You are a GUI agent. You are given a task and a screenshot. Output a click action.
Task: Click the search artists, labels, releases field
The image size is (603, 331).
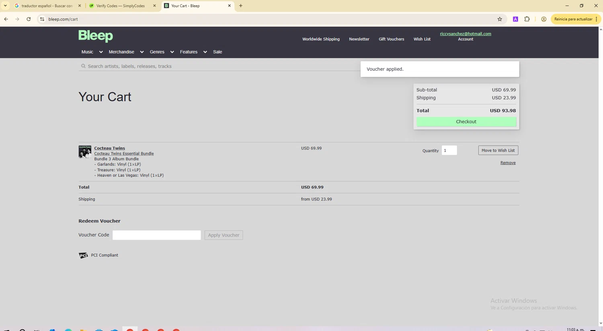[219, 66]
